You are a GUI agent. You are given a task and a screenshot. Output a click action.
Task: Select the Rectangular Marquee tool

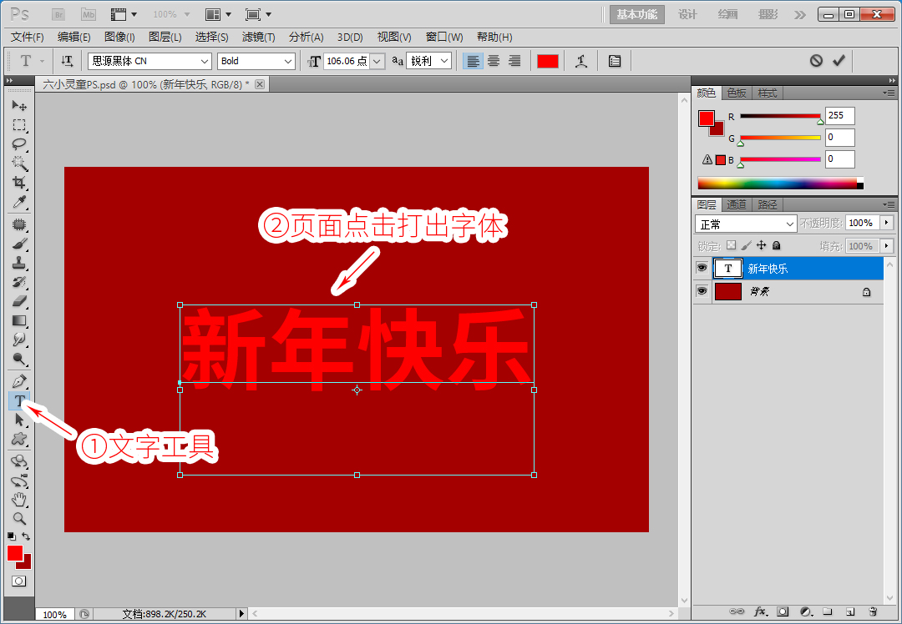coord(19,124)
